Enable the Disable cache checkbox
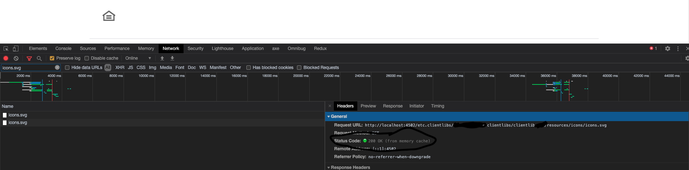The width and height of the screenshot is (689, 170). [x=87, y=58]
